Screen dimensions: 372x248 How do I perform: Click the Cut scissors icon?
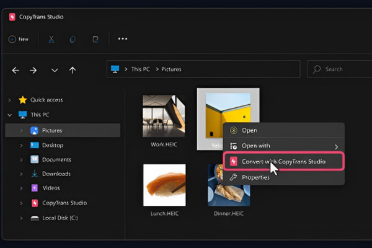click(51, 39)
